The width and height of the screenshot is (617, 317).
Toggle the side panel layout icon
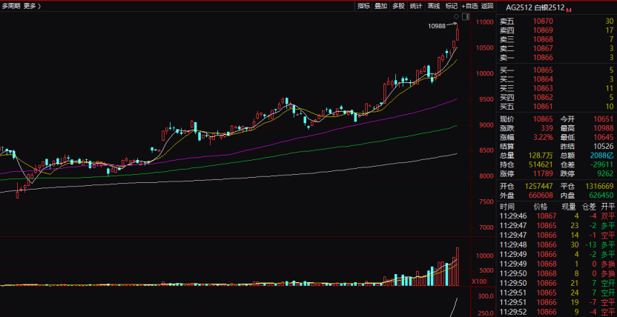coord(466,16)
